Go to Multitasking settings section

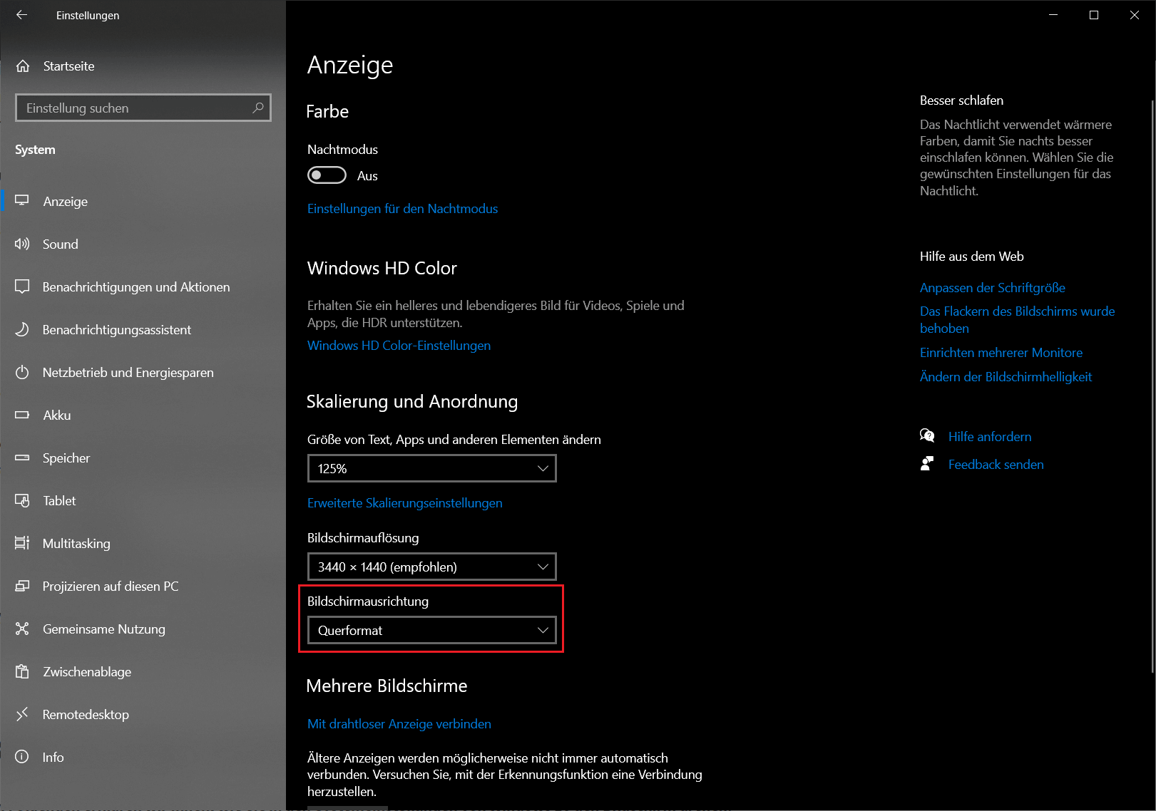point(76,543)
